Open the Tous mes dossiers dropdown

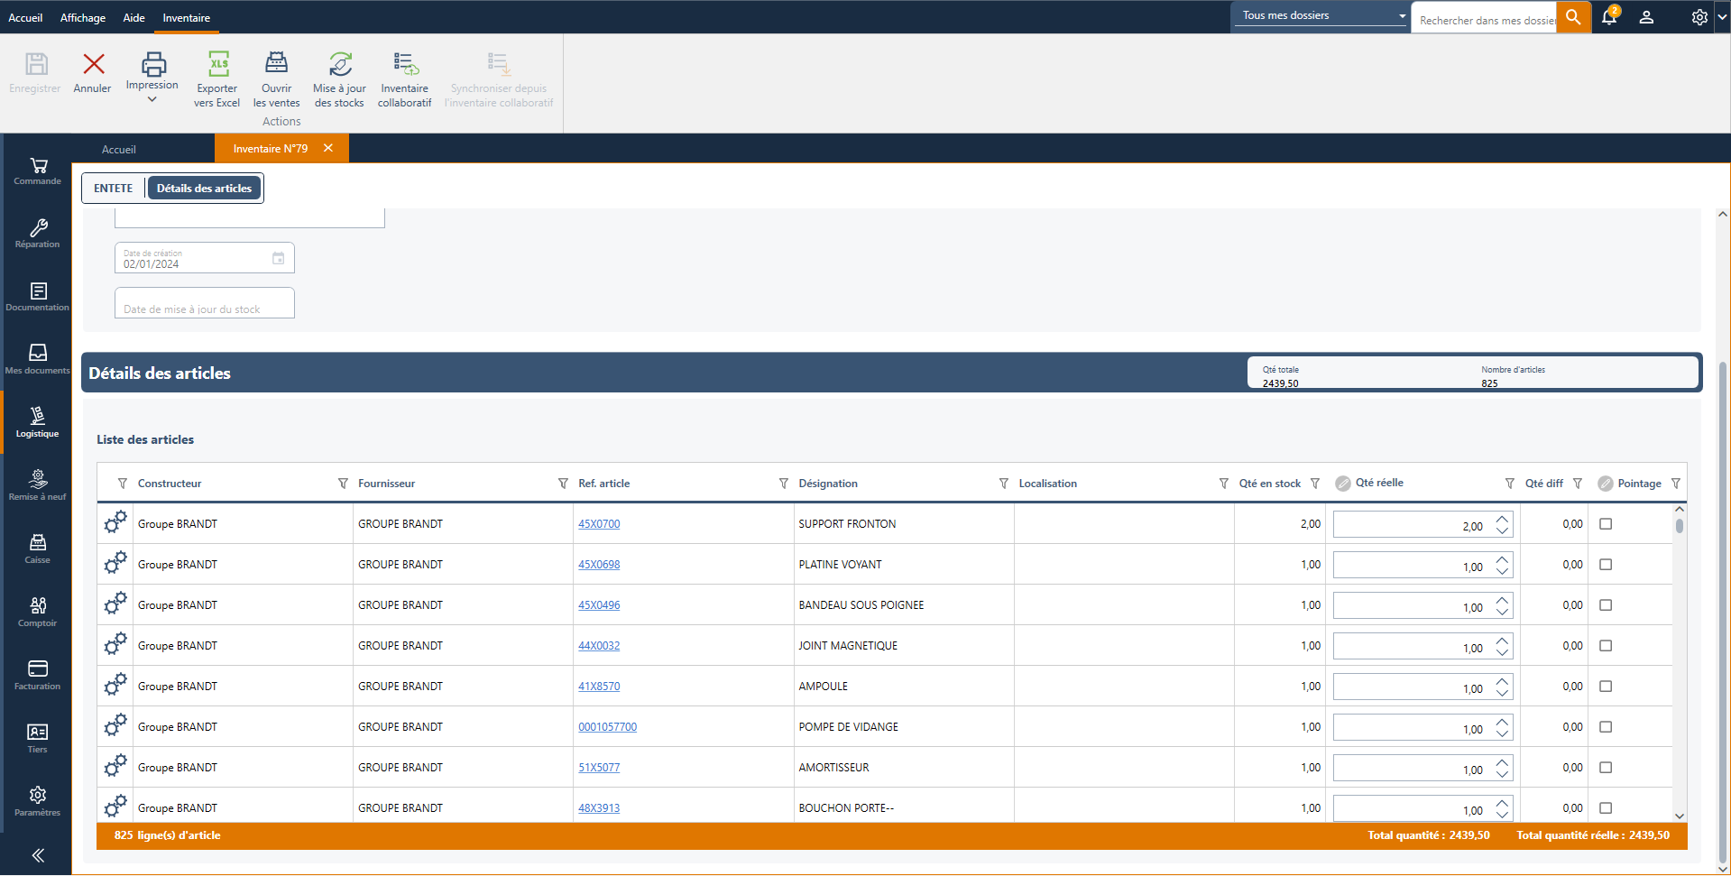click(1321, 15)
